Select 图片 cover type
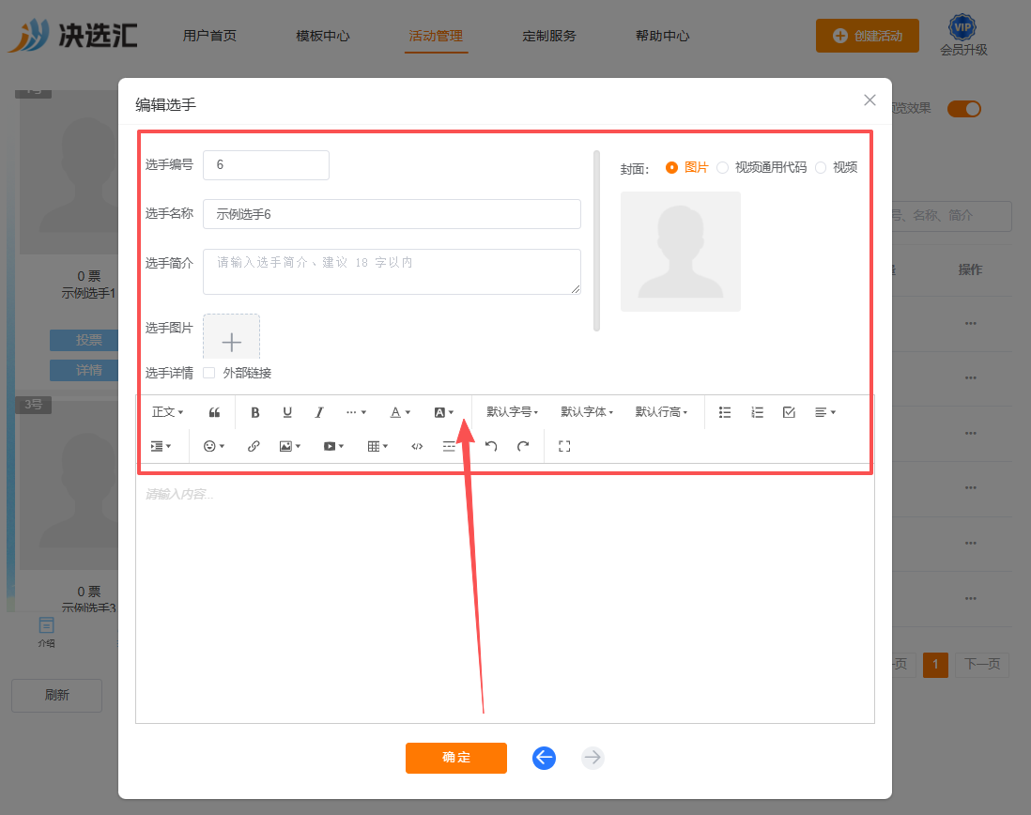This screenshot has height=815, width=1031. (x=686, y=167)
